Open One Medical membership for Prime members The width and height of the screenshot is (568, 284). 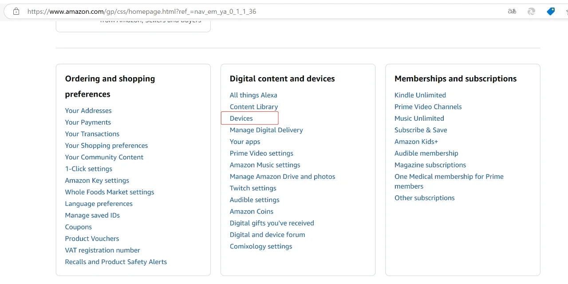tap(449, 181)
